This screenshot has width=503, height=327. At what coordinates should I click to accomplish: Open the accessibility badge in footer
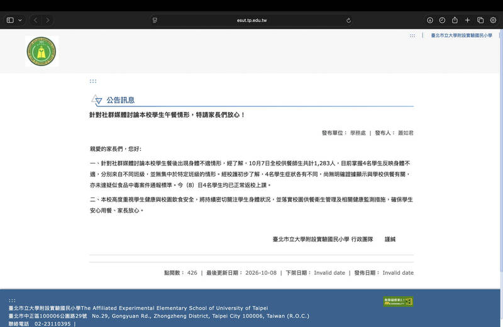tap(398, 301)
